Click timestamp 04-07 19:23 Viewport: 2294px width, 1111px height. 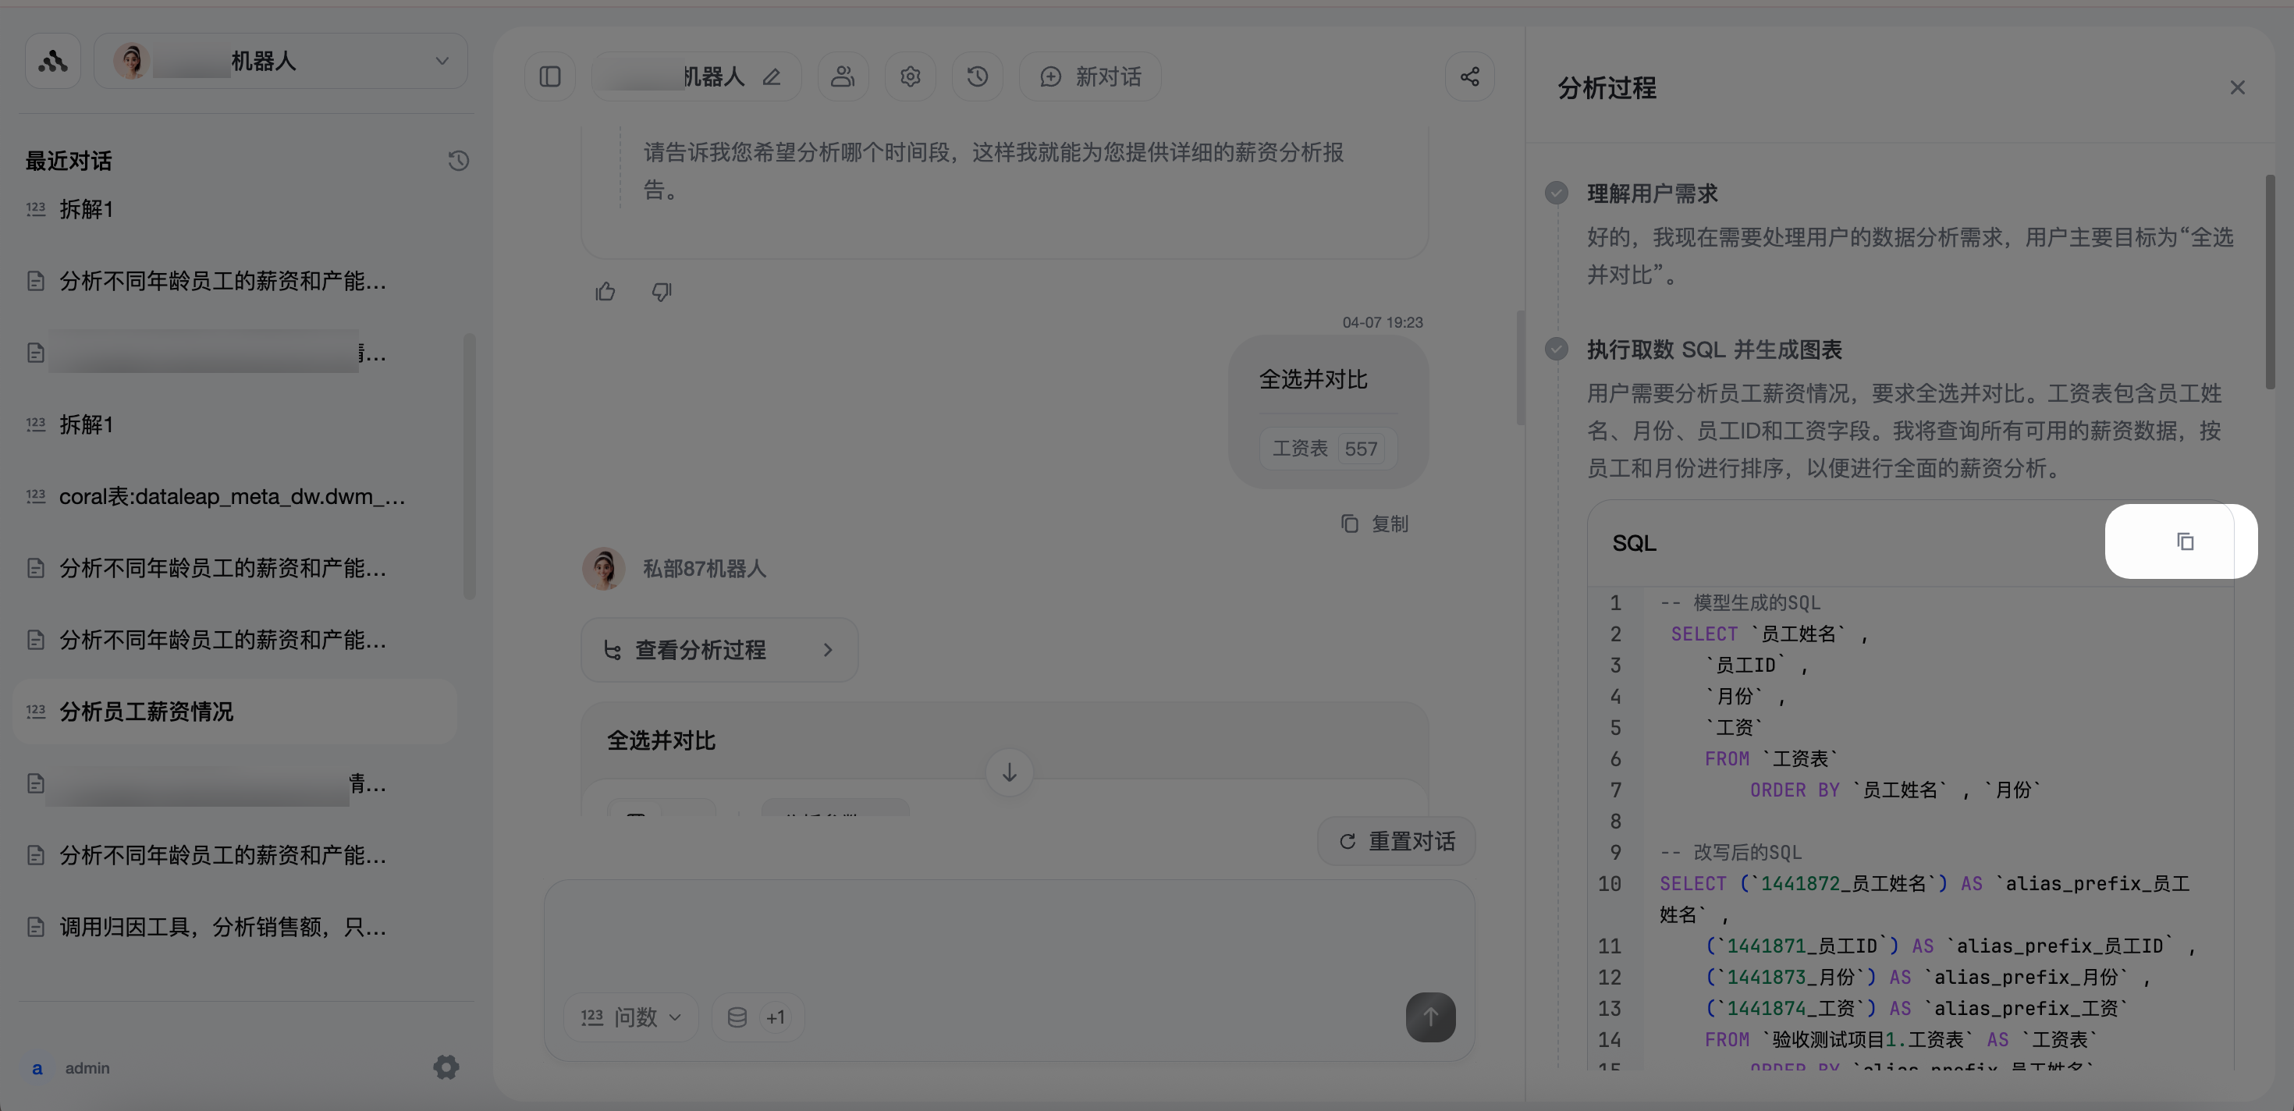1382,322
